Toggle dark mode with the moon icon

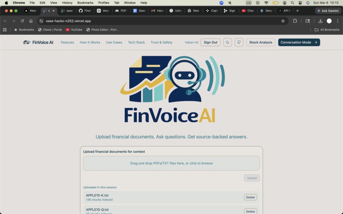pyautogui.click(x=228, y=42)
